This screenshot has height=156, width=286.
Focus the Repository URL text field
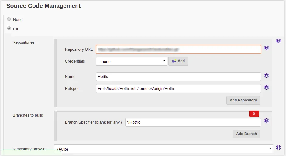pyautogui.click(x=178, y=49)
